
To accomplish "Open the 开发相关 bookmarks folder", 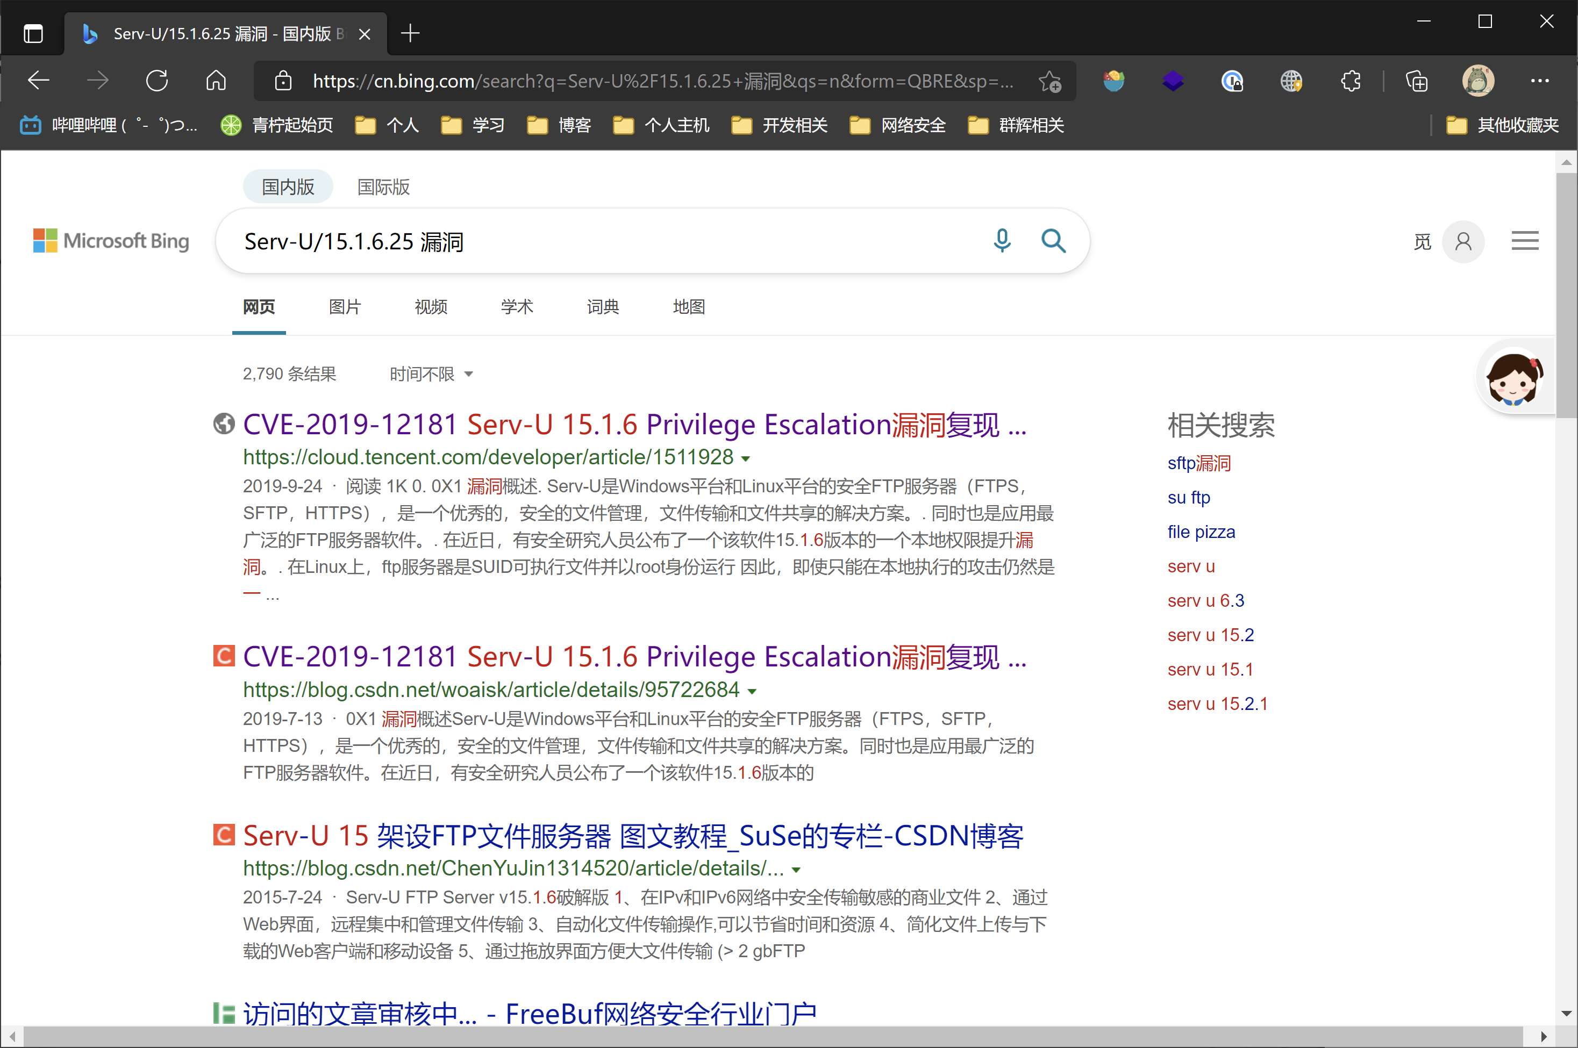I will point(780,125).
